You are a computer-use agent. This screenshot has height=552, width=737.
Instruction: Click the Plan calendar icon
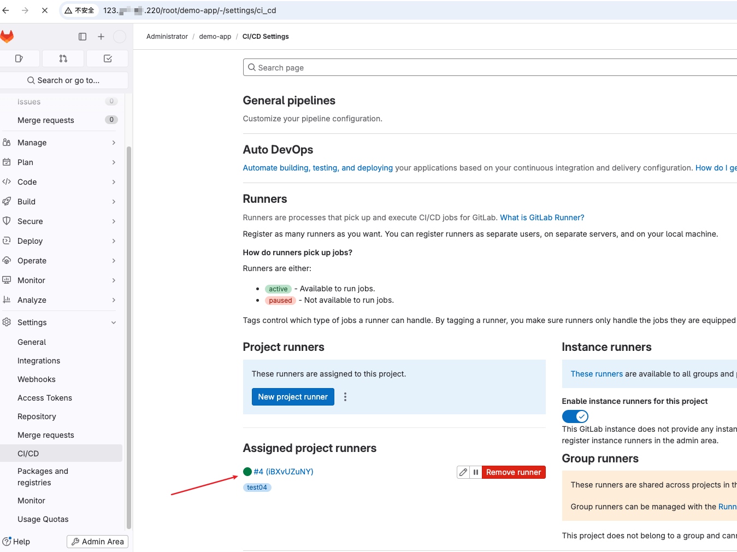7,162
